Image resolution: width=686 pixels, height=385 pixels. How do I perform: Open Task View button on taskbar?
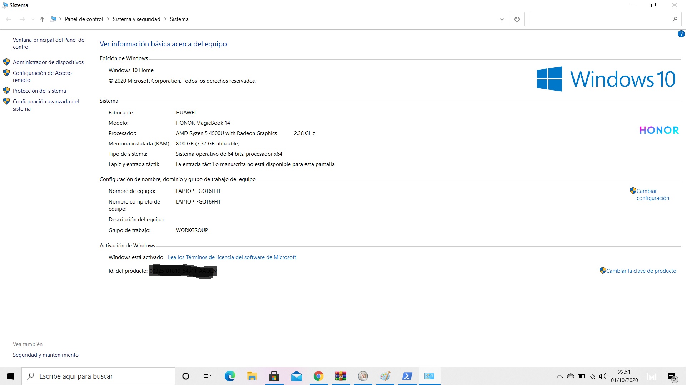tap(207, 376)
